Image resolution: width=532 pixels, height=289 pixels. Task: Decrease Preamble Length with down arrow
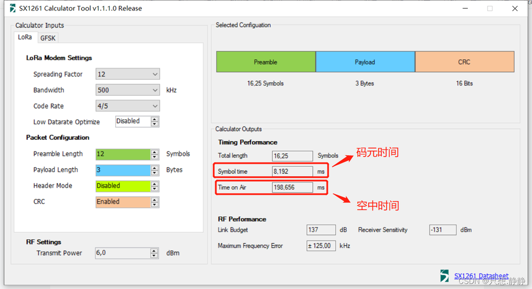(x=155, y=157)
